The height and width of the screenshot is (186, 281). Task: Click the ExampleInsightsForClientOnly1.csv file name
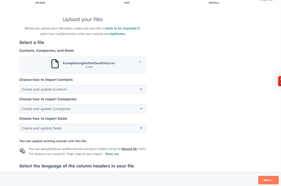click(x=89, y=63)
